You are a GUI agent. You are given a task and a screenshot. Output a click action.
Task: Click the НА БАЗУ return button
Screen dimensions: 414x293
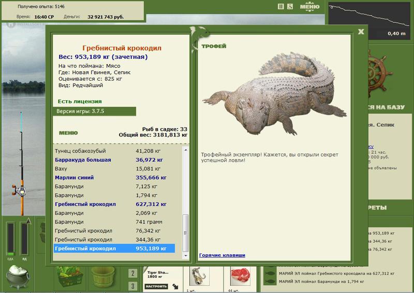pyautogui.click(x=386, y=107)
